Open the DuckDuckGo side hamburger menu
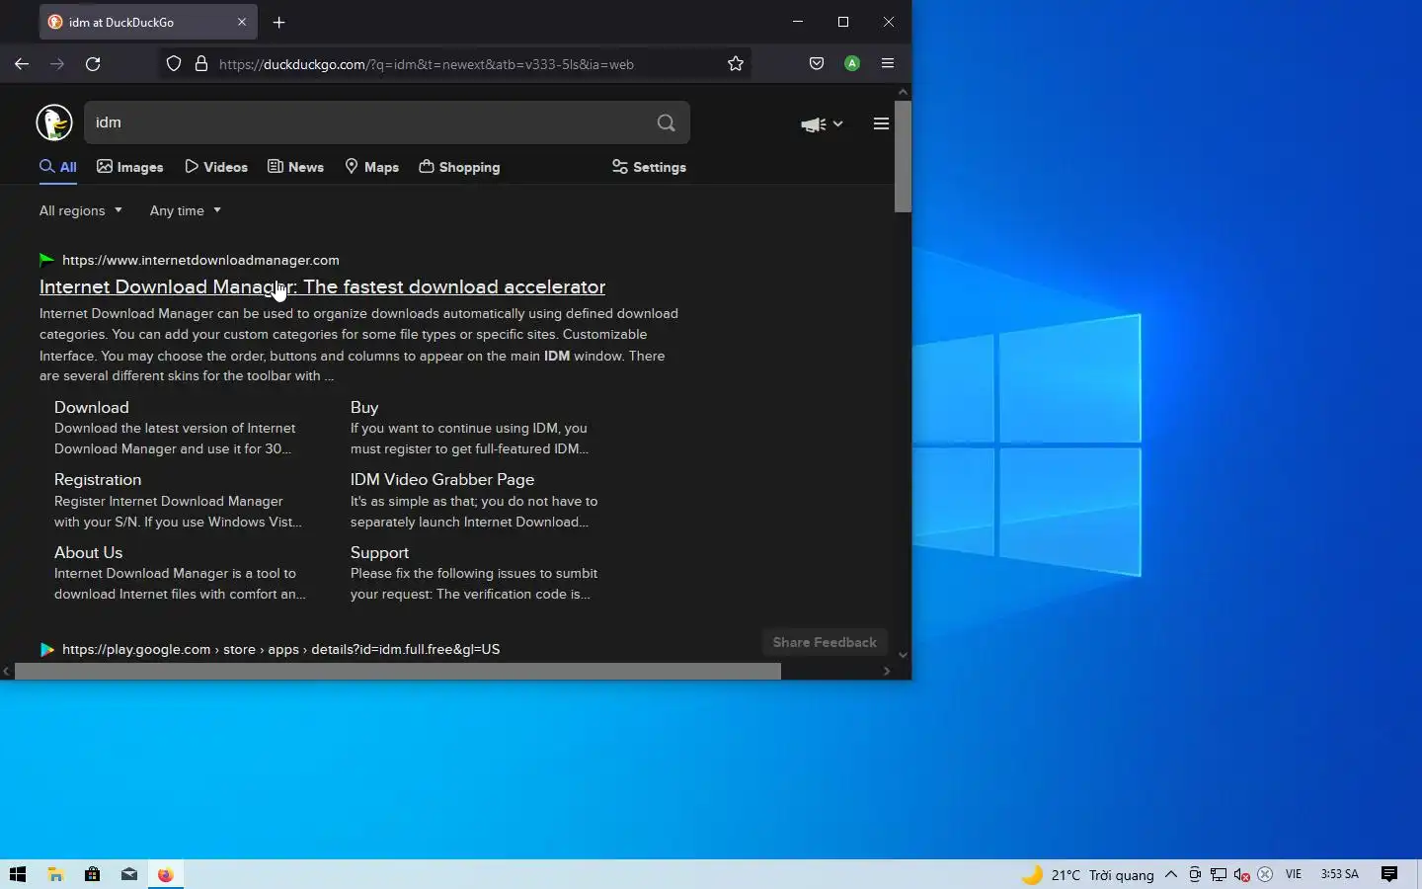 882,123
